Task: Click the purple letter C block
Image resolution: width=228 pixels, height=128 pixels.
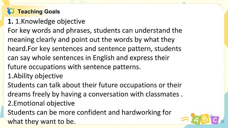Action: pyautogui.click(x=215, y=120)
